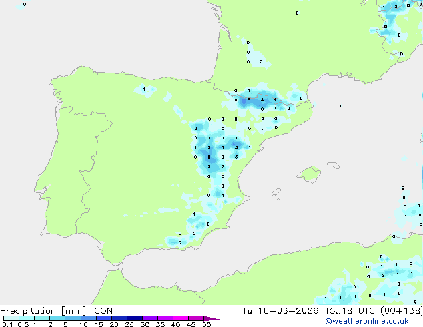Click the legend scale label "0.1"

pos(7,324)
